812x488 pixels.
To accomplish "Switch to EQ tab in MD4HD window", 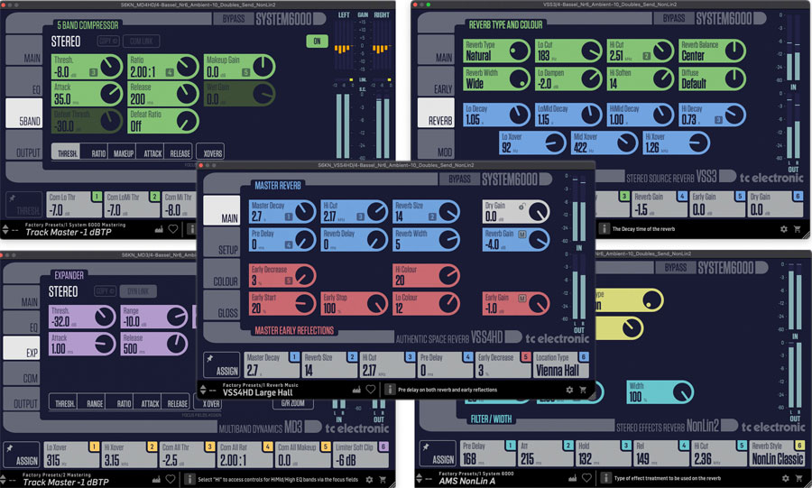I will (x=23, y=81).
